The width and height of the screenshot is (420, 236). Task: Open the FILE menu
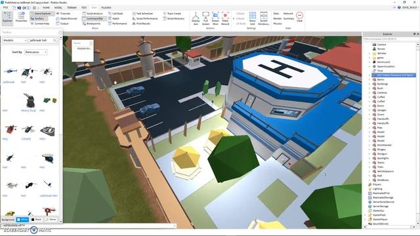coord(5,7)
